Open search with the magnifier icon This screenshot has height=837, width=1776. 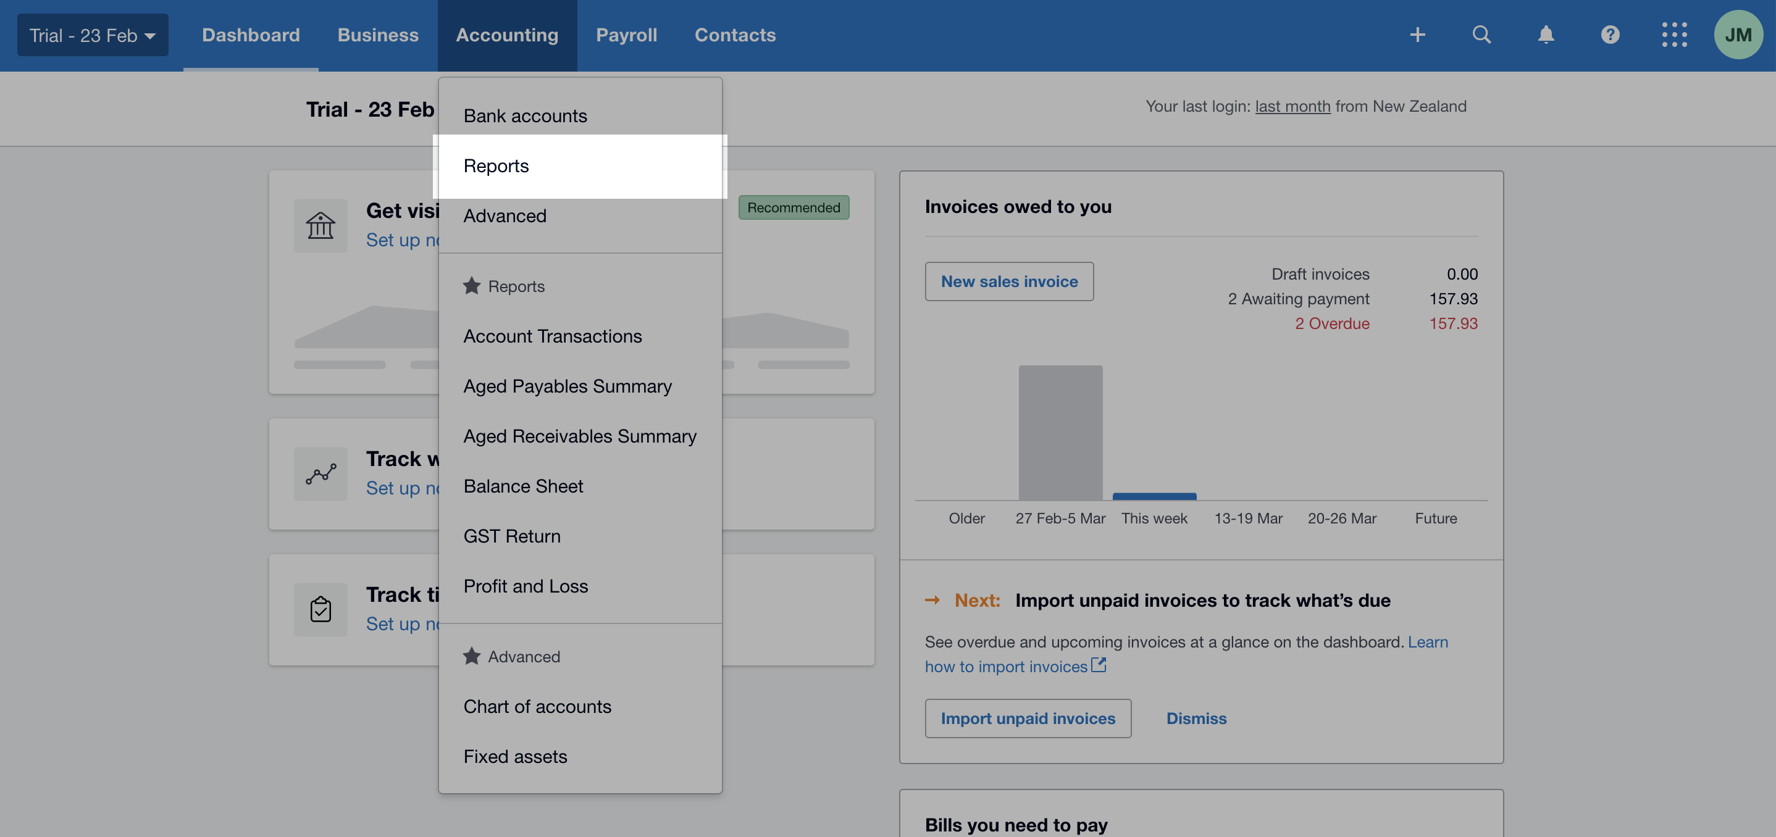[1481, 35]
